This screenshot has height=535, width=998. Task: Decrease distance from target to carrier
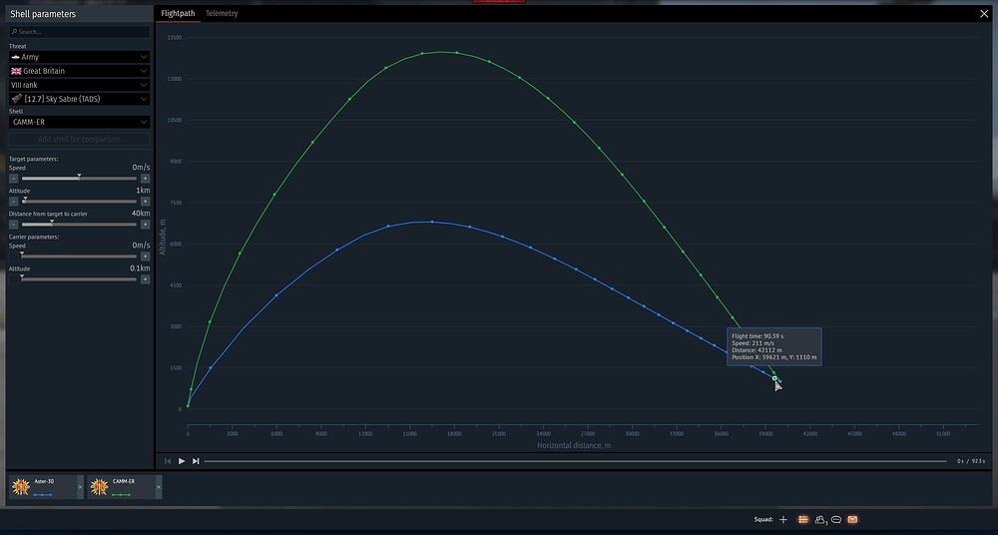[13, 225]
